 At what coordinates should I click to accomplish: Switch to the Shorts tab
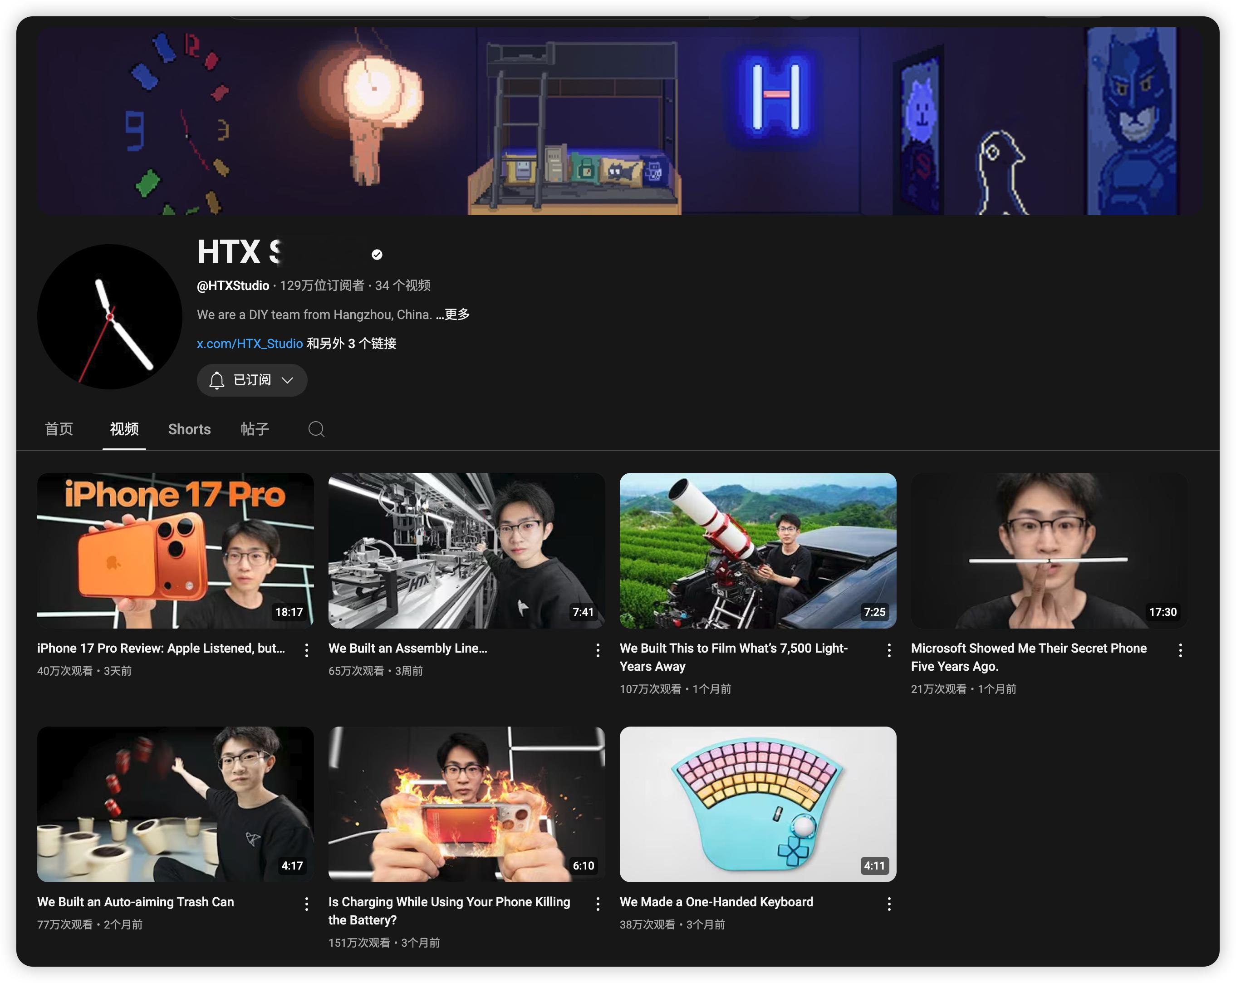coord(189,429)
